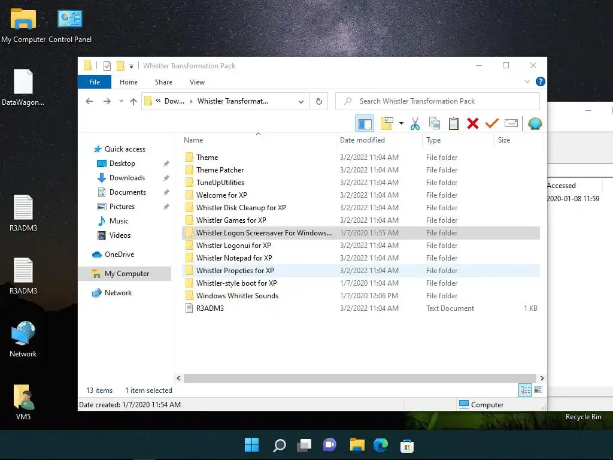
Task: Go forward with the Forward arrow
Action: (x=107, y=101)
